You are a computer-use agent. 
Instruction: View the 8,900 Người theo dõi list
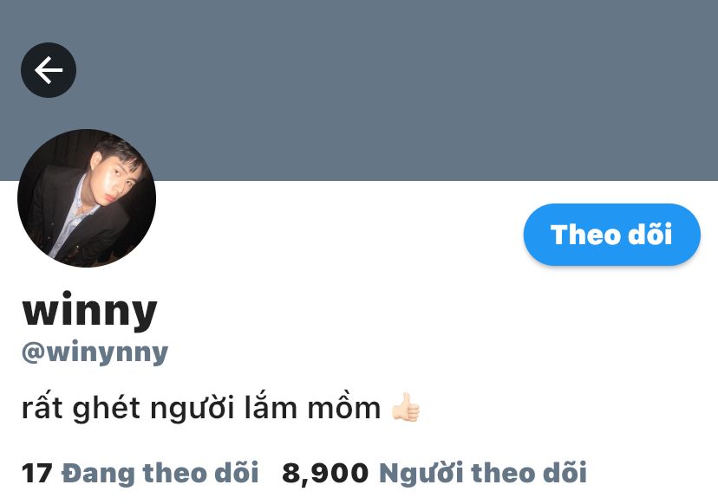pyautogui.click(x=434, y=473)
